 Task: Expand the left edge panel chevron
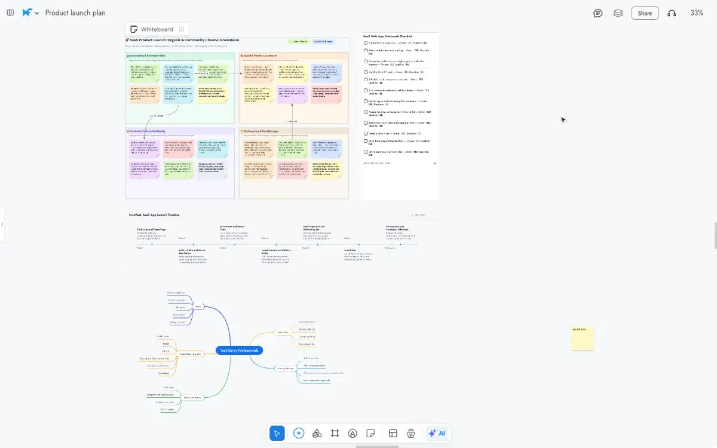(x=2, y=224)
